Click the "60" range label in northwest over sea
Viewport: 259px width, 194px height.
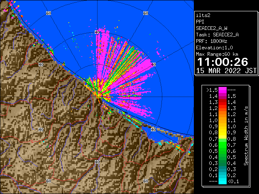[49, 13]
